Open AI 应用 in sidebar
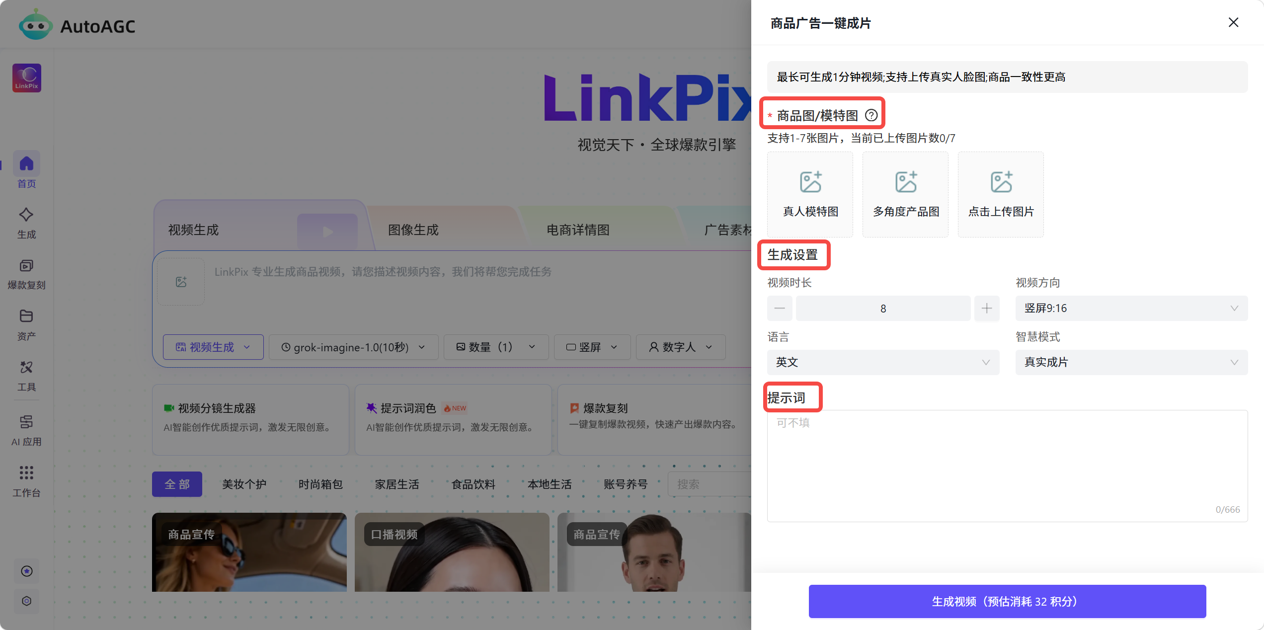 tap(26, 431)
